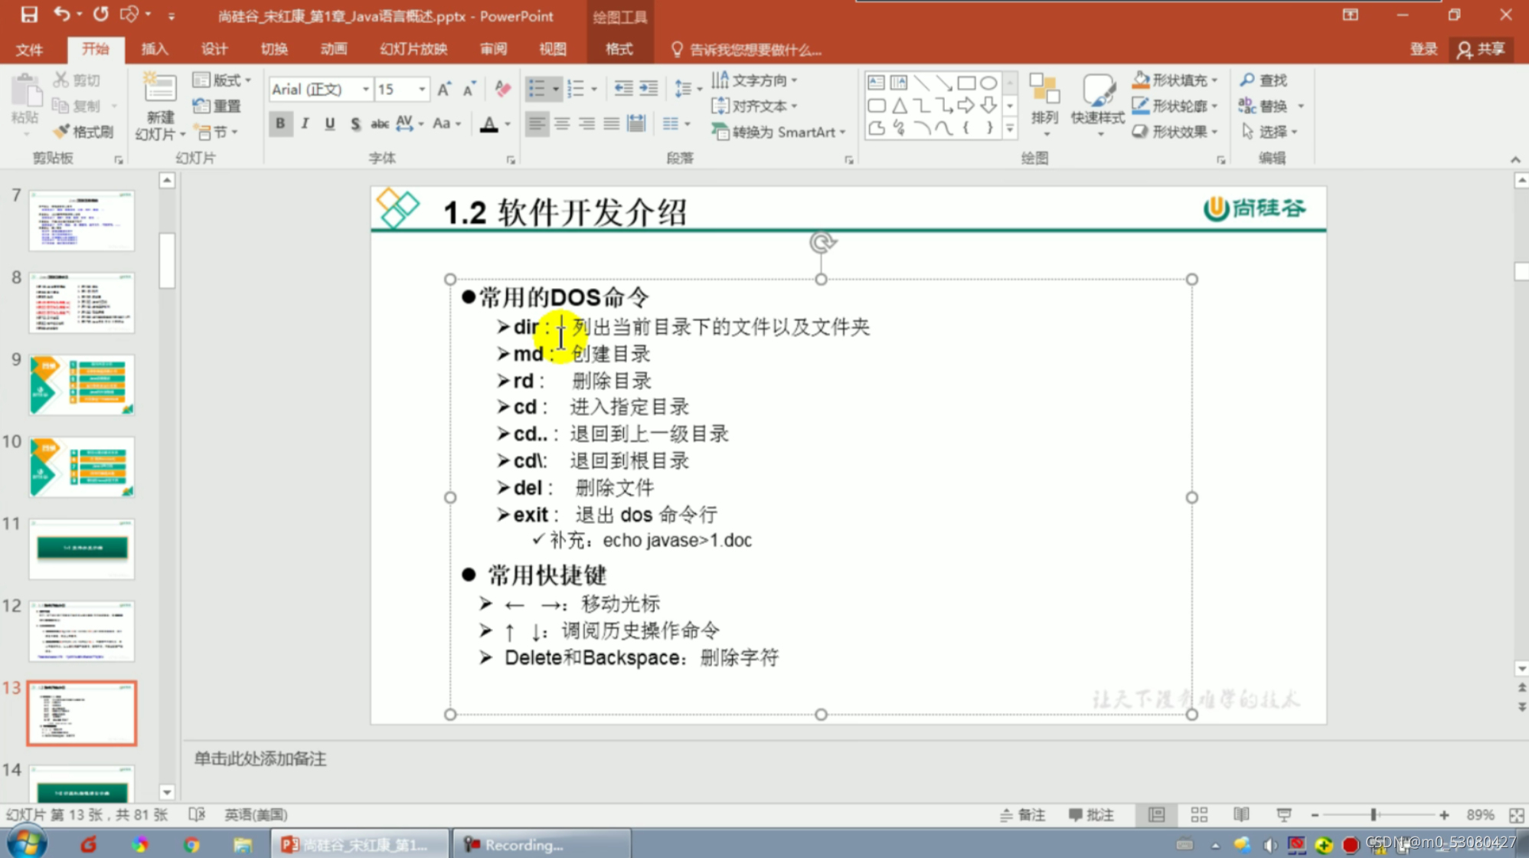Screen dimensions: 1529x858
Task: Switch to Slide Sorter view icon
Action: point(1199,814)
